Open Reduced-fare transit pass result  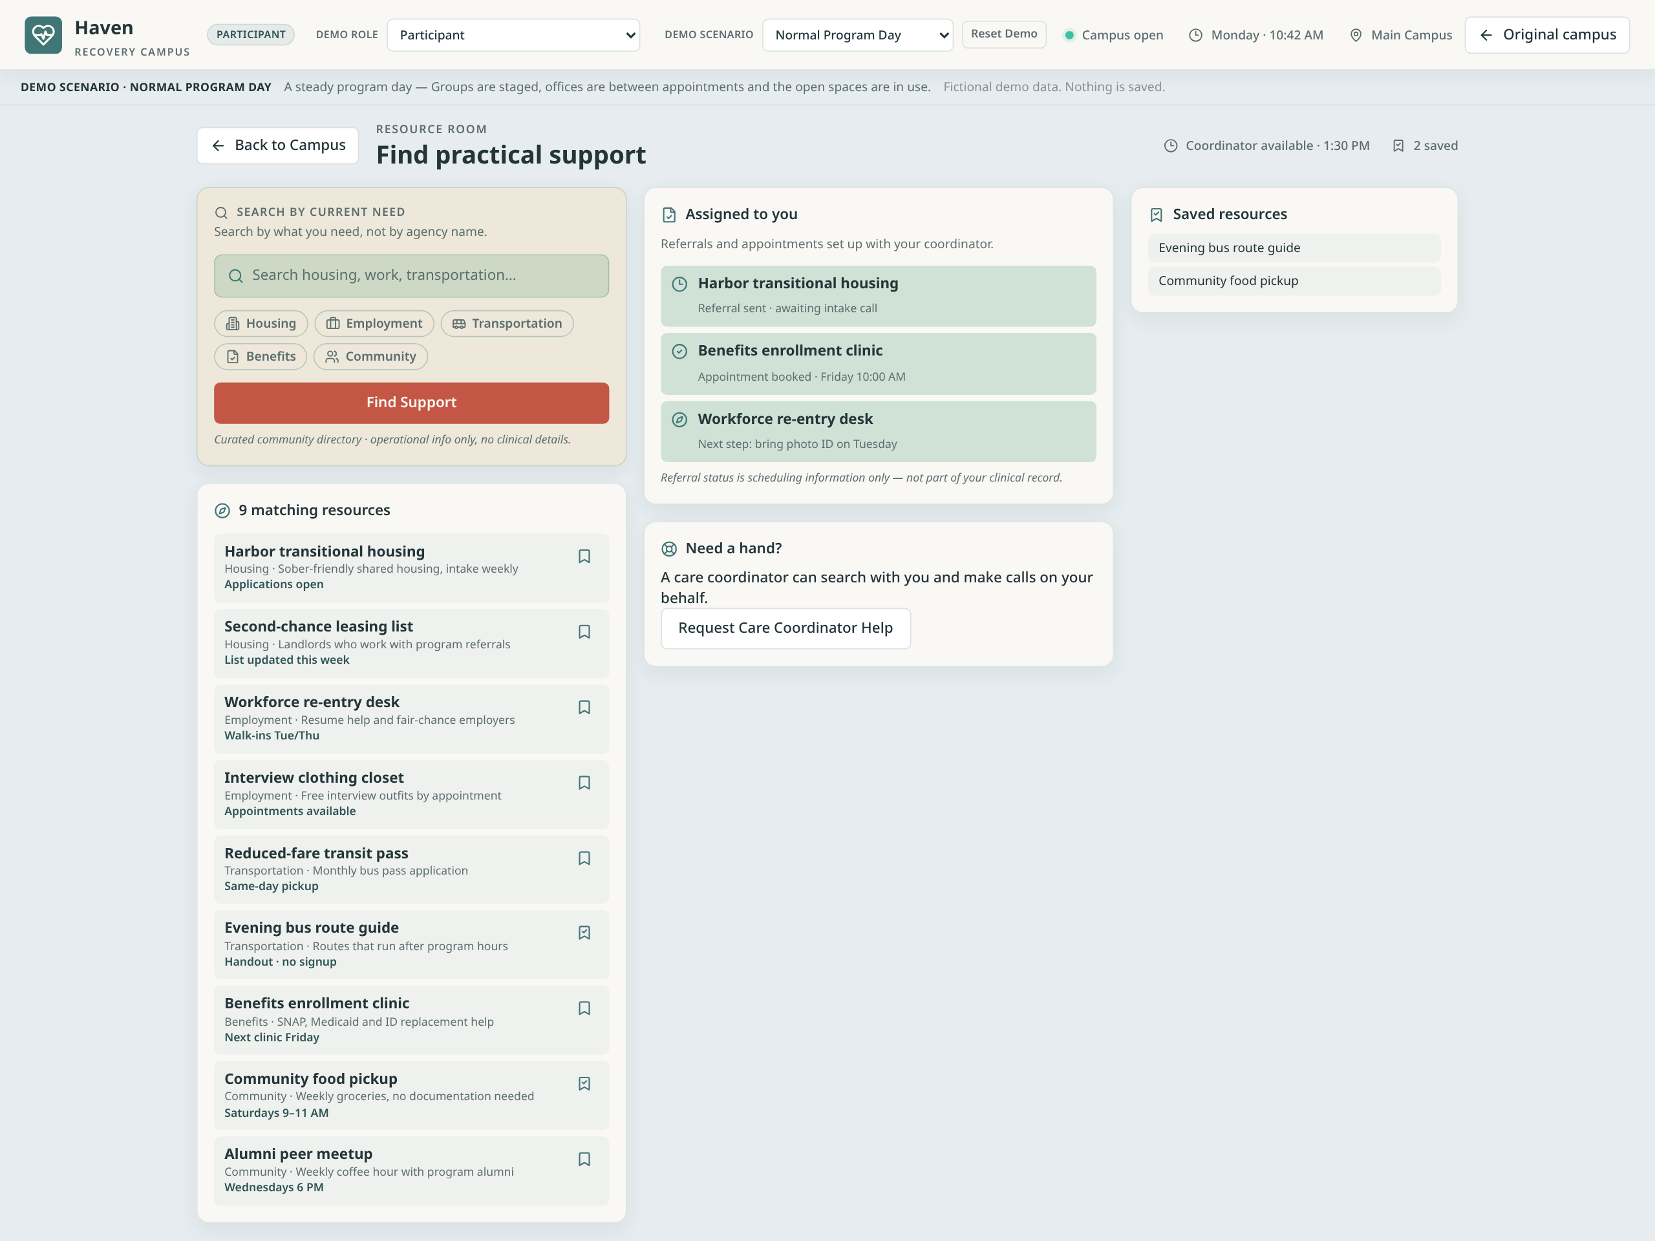pos(412,870)
